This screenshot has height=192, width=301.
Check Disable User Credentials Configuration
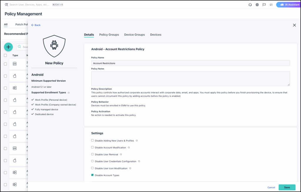click(x=93, y=161)
